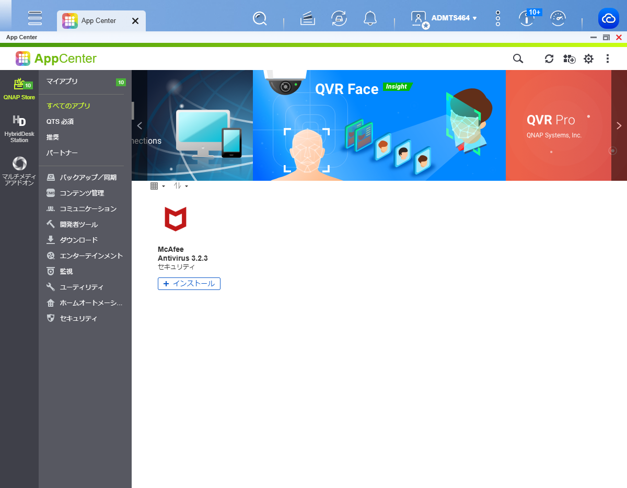Expand the grid view mode dropdown

(158, 186)
